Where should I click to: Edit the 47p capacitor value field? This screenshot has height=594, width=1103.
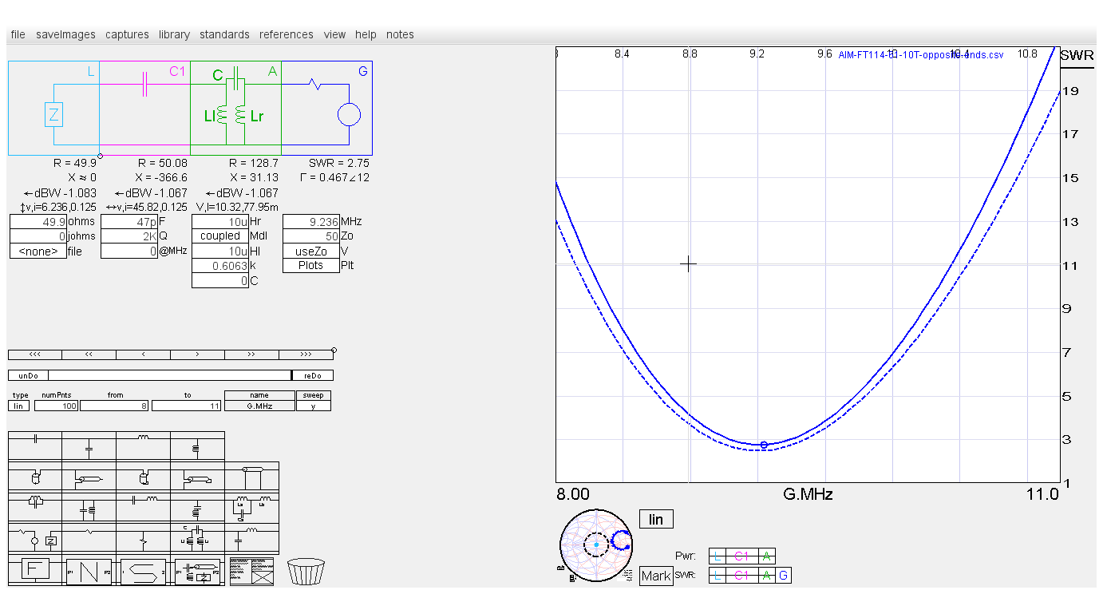tap(129, 221)
